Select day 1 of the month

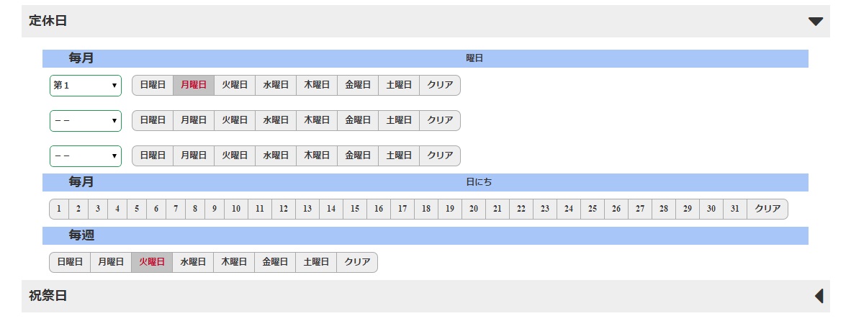(x=59, y=209)
